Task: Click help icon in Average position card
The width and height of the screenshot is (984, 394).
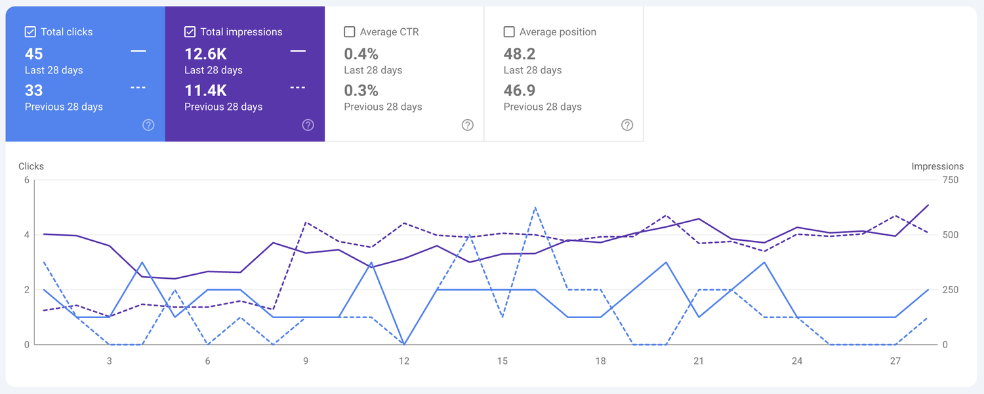Action: [627, 125]
